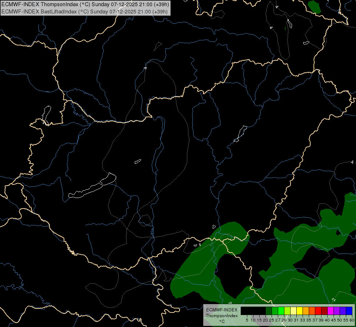Select the bright green 27–29 legend swatch
Image resolution: width=356 pixels, height=327 pixels.
pyautogui.click(x=281, y=311)
